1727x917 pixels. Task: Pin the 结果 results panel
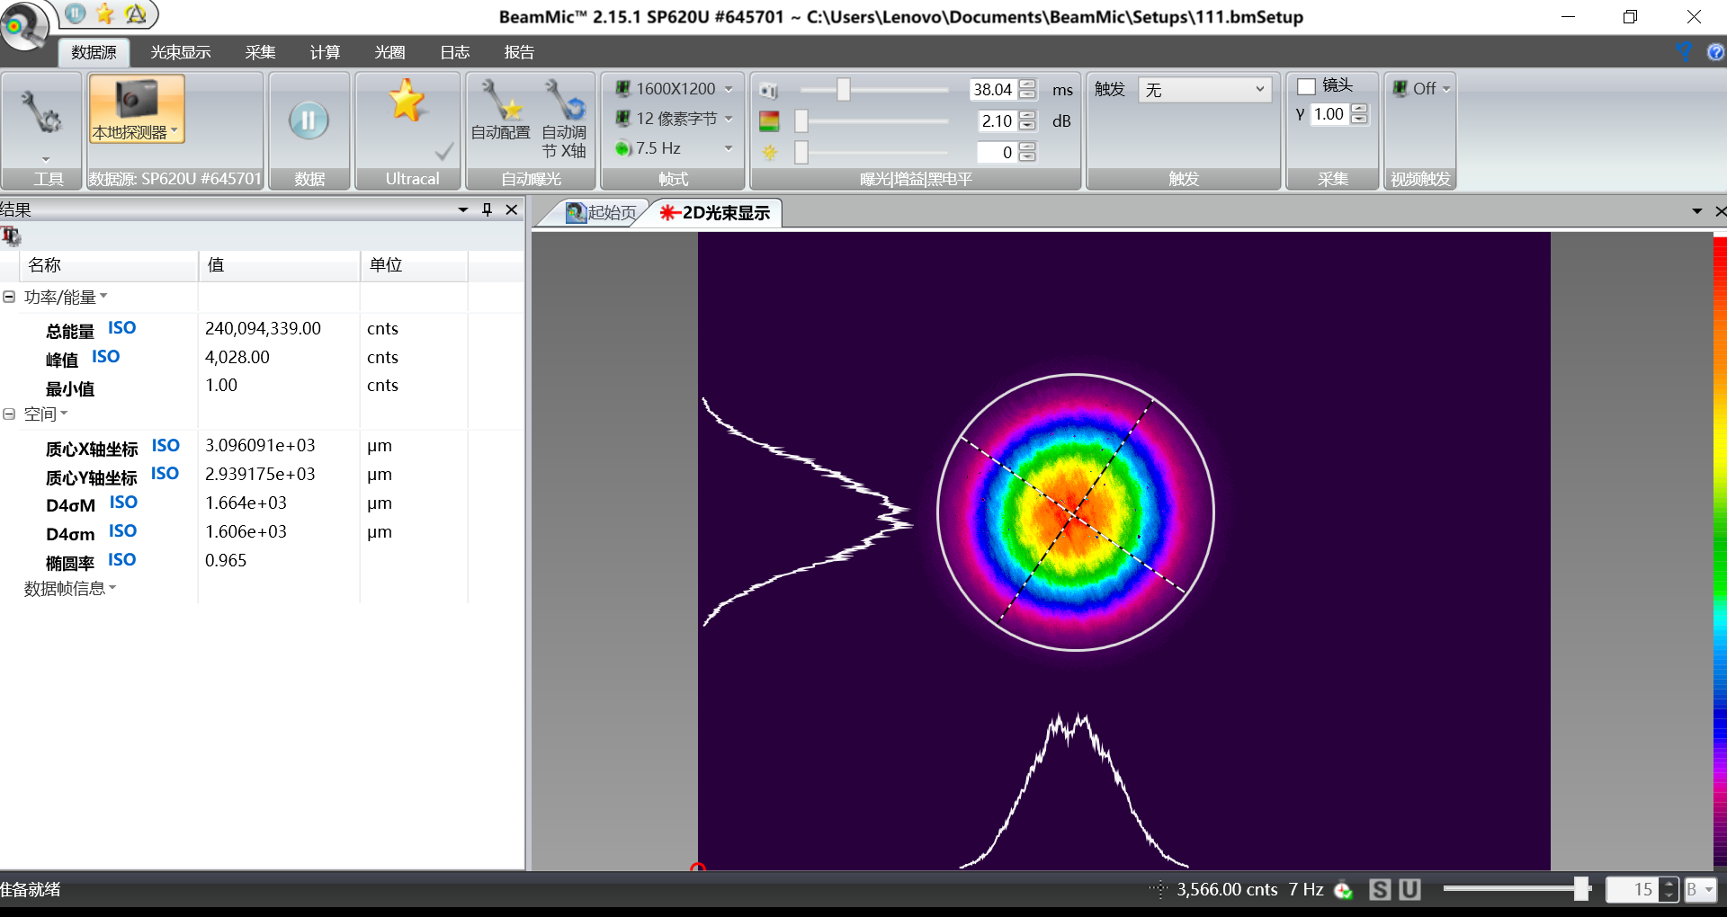tap(487, 209)
